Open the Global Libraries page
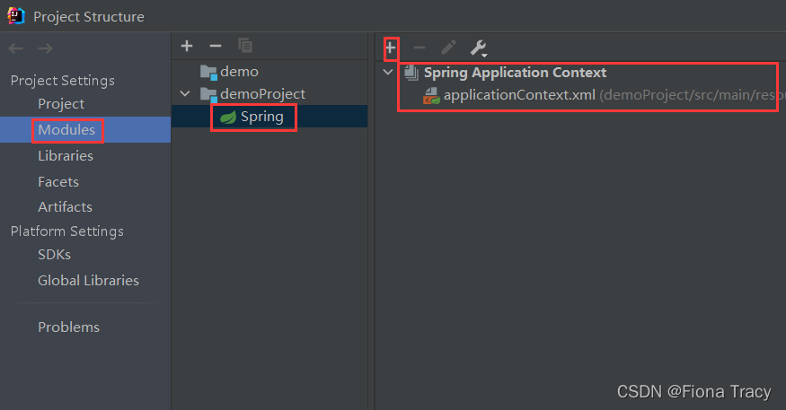The height and width of the screenshot is (410, 786). (89, 280)
